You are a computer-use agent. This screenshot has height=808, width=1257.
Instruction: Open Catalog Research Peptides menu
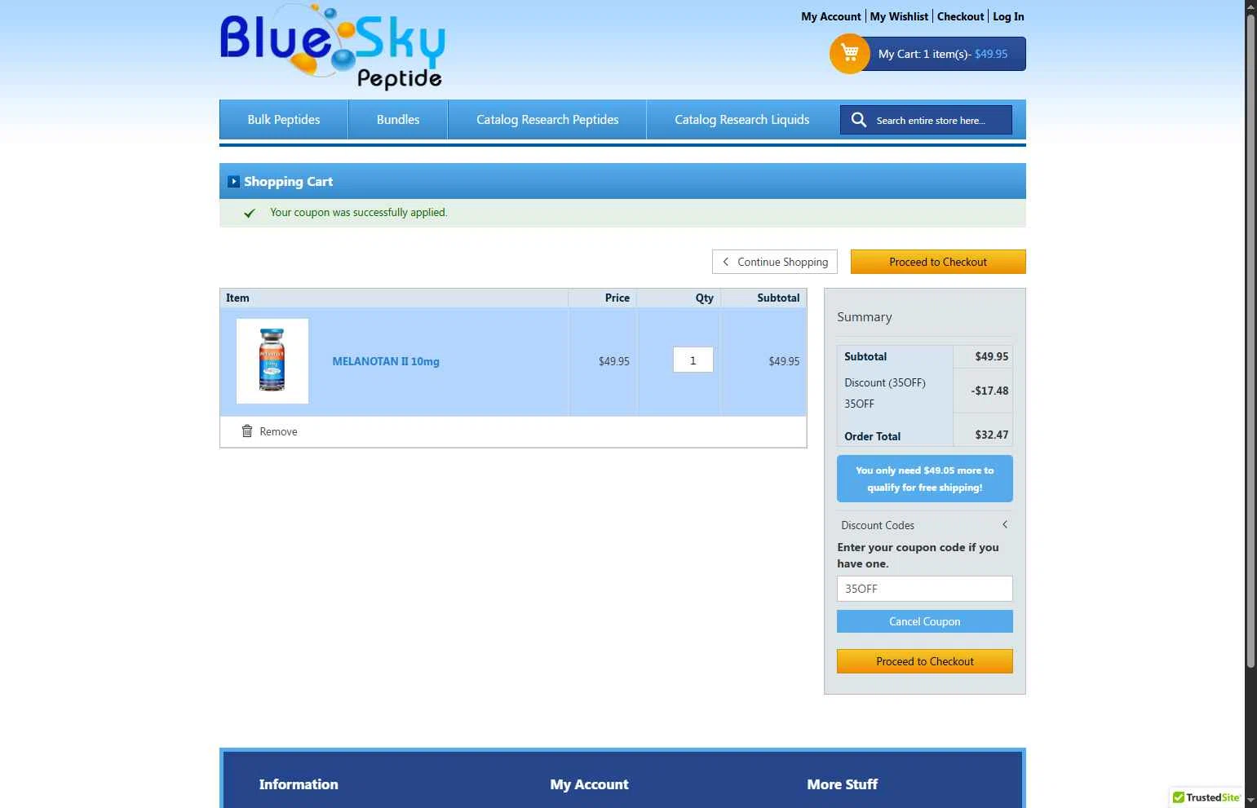point(547,120)
